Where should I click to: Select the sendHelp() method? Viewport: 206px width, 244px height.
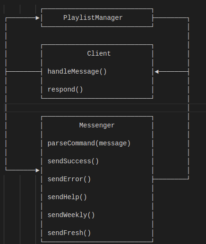67,197
